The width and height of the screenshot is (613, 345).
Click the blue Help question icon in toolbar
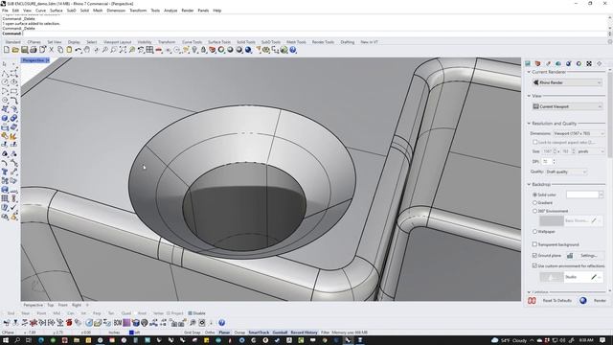[293, 50]
